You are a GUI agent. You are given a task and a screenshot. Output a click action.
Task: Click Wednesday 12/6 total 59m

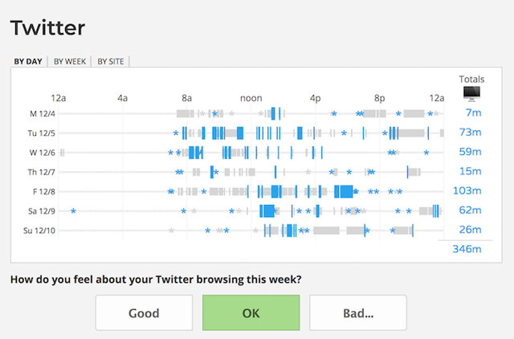(x=470, y=152)
